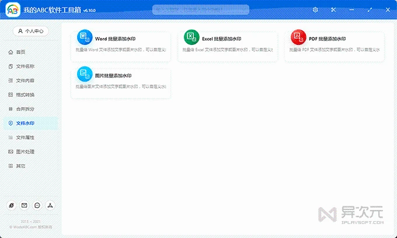Click the ABC toolbox app logo
397x238 pixels.
pyautogui.click(x=13, y=10)
